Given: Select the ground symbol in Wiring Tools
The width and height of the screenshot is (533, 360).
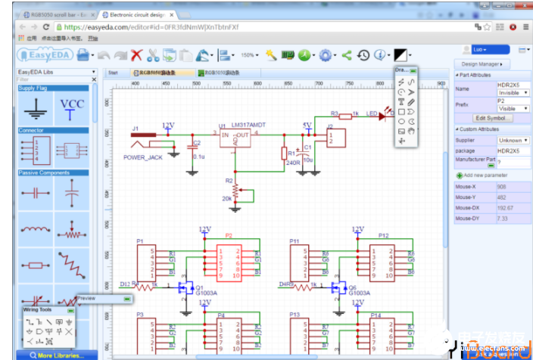Looking at the screenshot, I should point(69,321).
